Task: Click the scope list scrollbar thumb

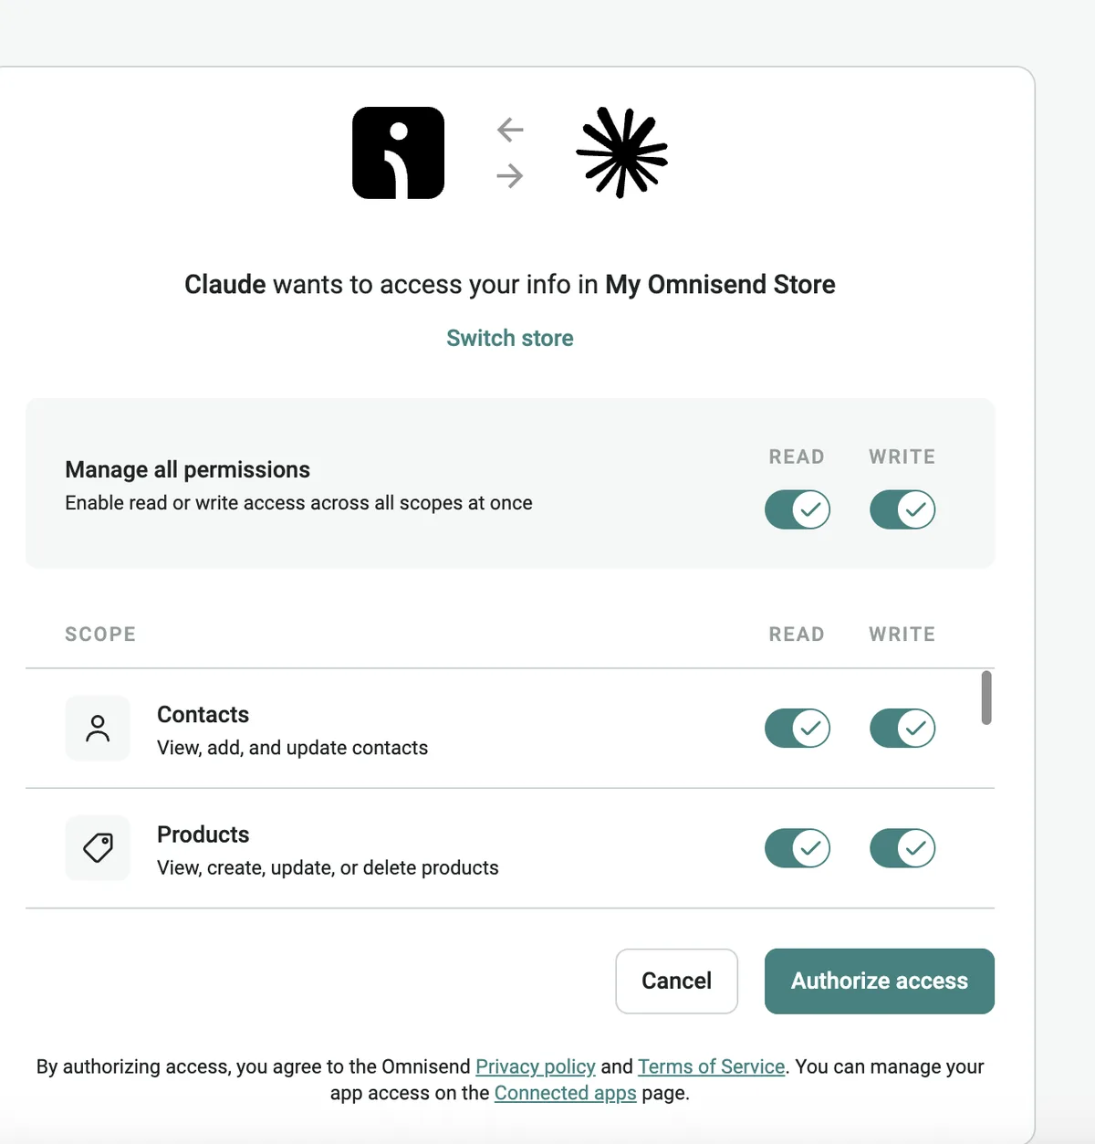Action: pos(986,698)
